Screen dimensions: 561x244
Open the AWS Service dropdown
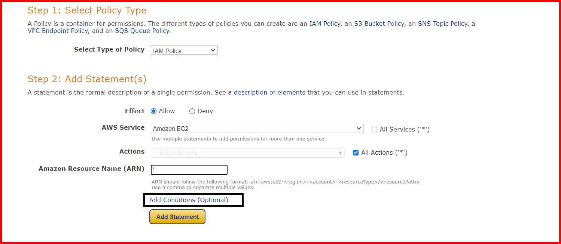[257, 128]
